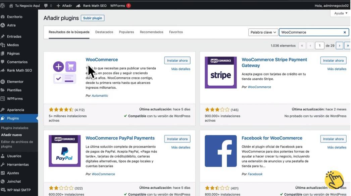Click the Apariencia brush icon
Screen dimensions: 351x196
click(3, 110)
